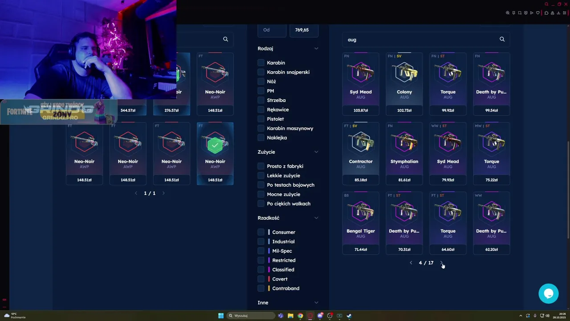
Task: Go to previous page of AUG results
Action: [x=411, y=263]
